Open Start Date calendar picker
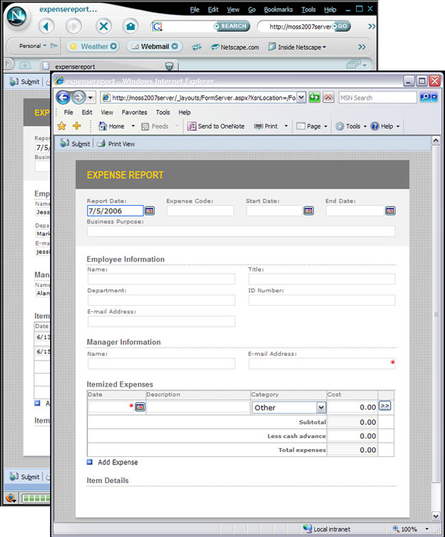Image resolution: width=445 pixels, height=537 pixels. [x=309, y=211]
